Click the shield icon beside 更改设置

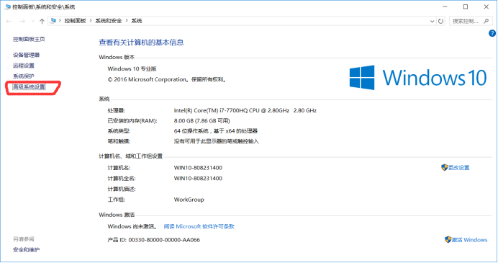point(444,167)
